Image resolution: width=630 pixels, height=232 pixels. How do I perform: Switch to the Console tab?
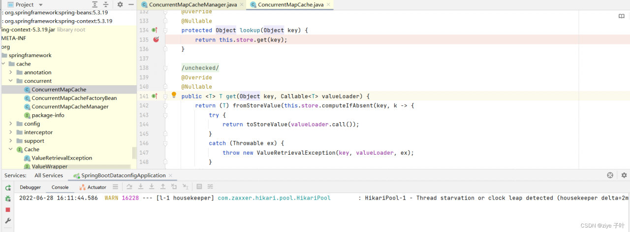click(x=60, y=187)
